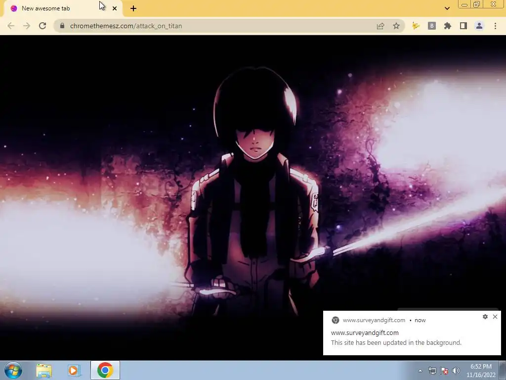The height and width of the screenshot is (380, 506).
Task: Launch Windows Media Player from taskbar
Action: tap(74, 370)
